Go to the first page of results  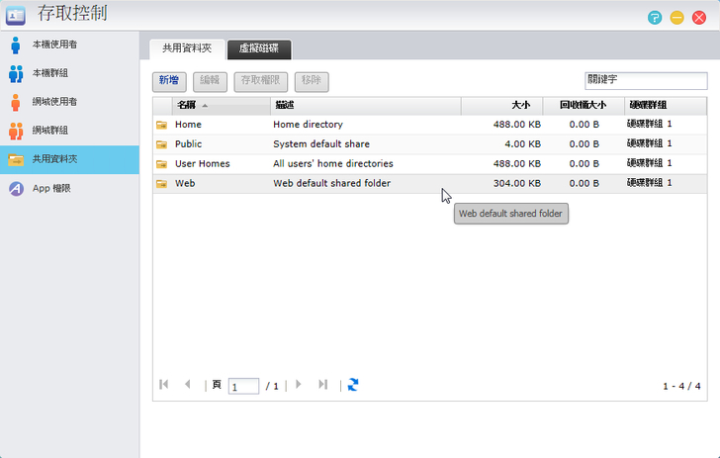point(164,385)
